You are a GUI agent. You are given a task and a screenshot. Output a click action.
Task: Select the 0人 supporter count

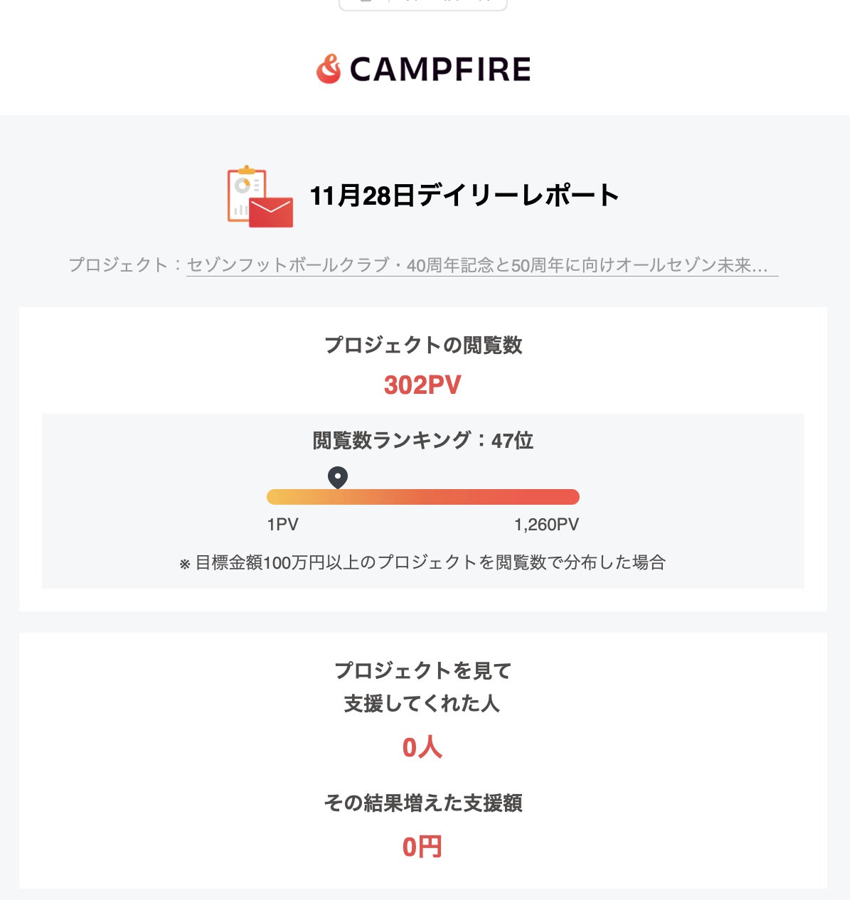(x=423, y=748)
